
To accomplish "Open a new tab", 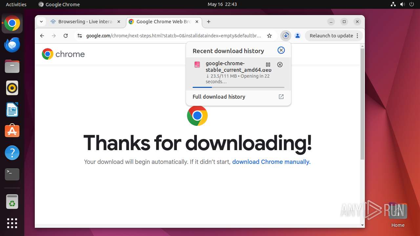I will [x=209, y=22].
